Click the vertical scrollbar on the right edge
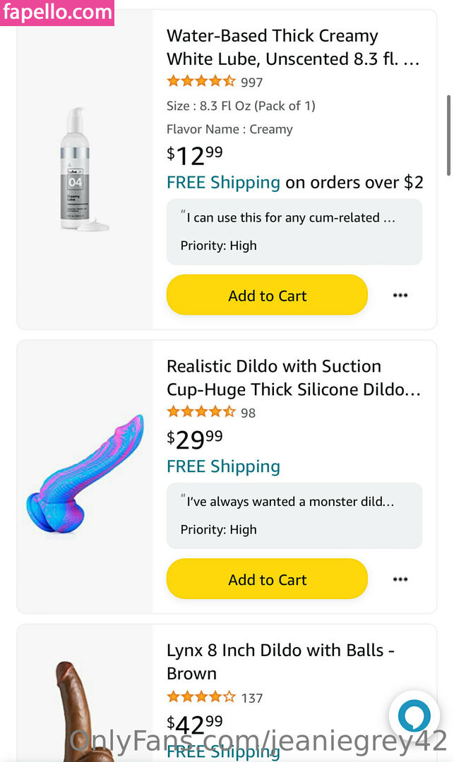 pyautogui.click(x=448, y=134)
